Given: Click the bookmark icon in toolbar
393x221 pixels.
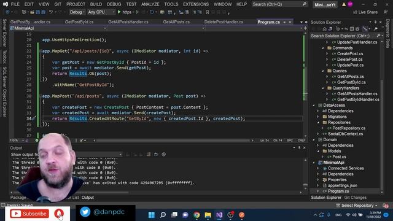Looking at the screenshot, I should [208, 12].
